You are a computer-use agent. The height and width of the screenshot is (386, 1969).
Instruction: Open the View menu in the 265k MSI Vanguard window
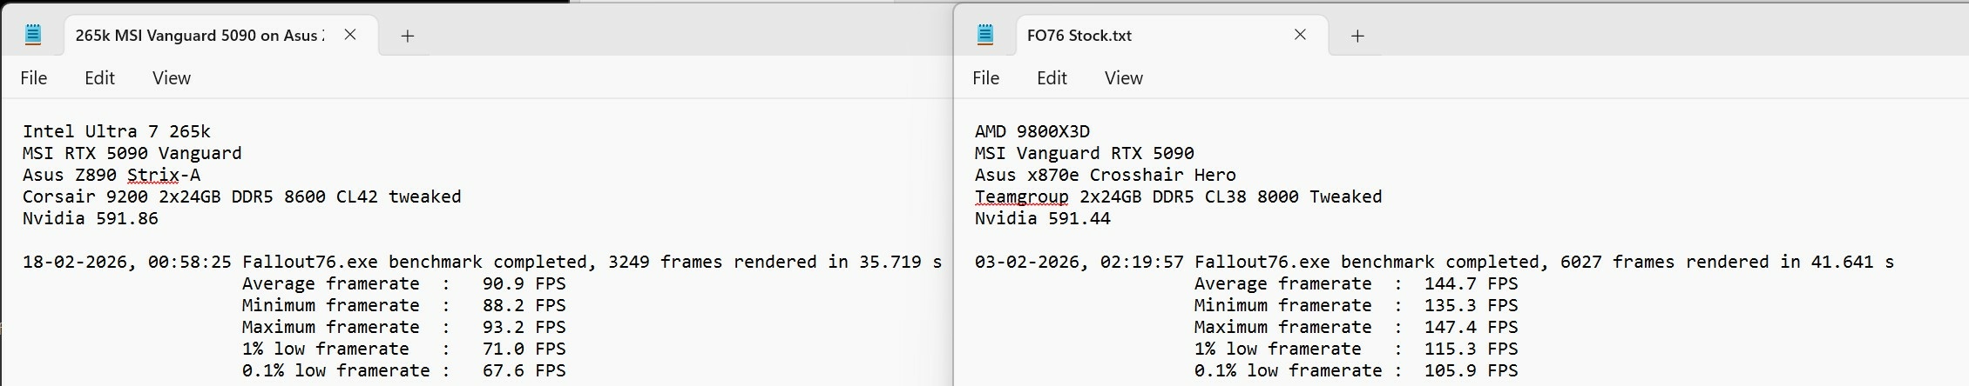point(171,78)
